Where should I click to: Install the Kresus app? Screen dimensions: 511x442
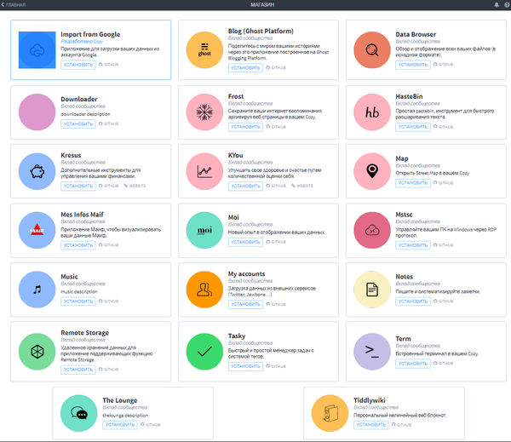(x=78, y=186)
